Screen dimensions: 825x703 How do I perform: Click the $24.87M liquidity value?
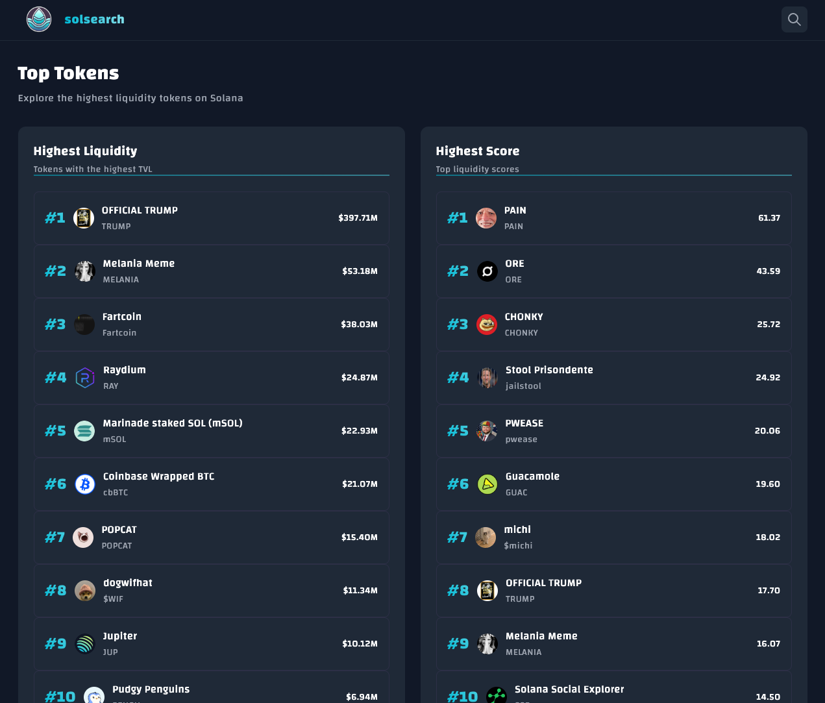point(360,378)
